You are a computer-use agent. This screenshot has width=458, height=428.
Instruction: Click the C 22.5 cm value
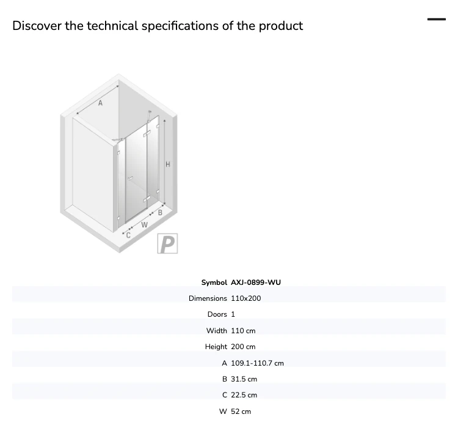[244, 395]
